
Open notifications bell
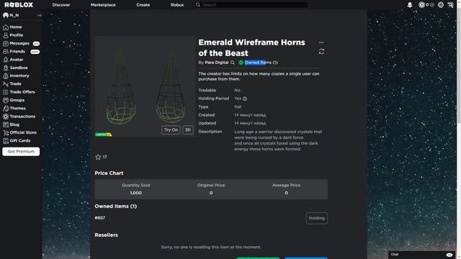[410, 5]
